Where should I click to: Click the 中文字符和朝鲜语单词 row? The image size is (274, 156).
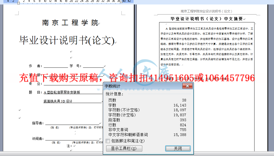pos(147,135)
